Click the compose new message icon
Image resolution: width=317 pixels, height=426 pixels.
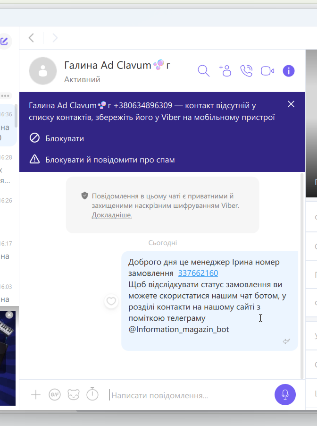click(x=4, y=41)
